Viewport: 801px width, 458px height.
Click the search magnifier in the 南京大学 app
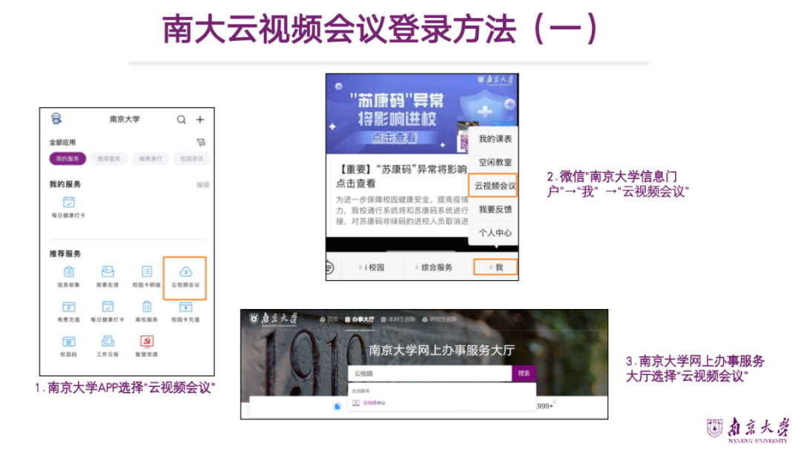coord(182,119)
